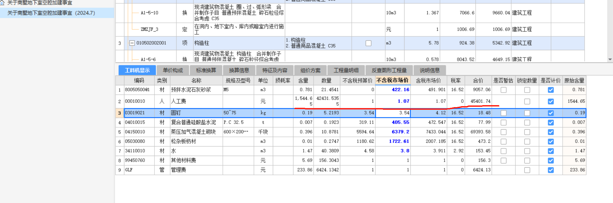This screenshot has width=613, height=203.
Task: Select the ZMZJF_3 row code
Action: (x=149, y=29)
